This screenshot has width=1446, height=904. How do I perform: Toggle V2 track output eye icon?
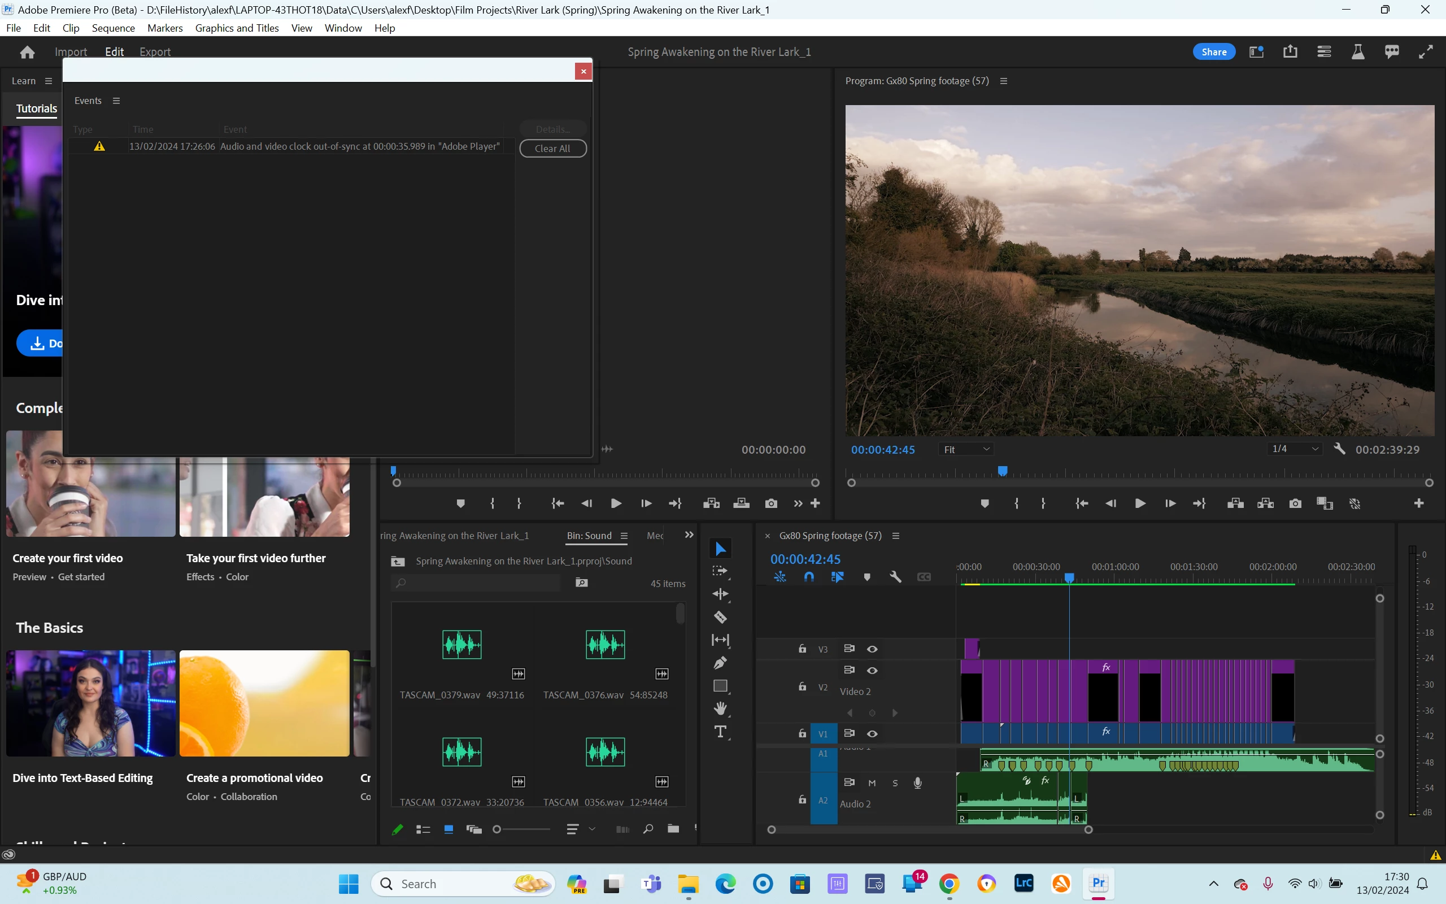pos(872,670)
